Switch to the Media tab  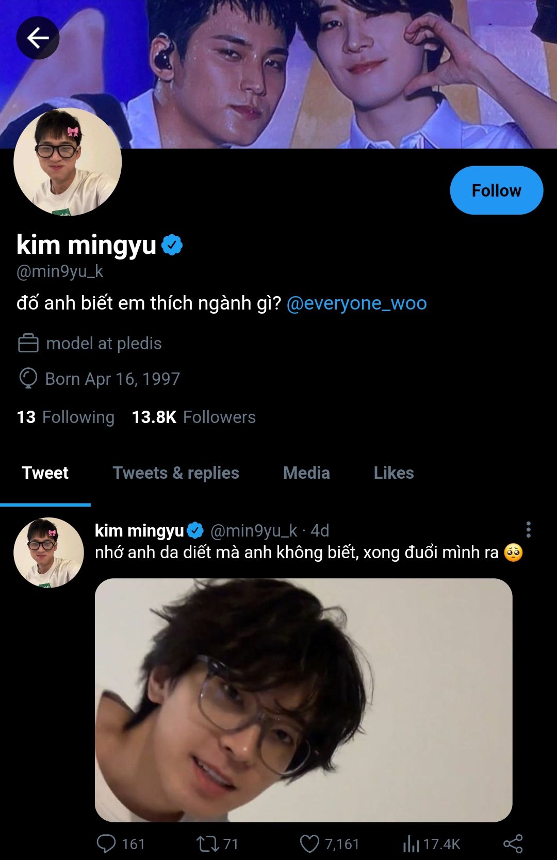[306, 473]
